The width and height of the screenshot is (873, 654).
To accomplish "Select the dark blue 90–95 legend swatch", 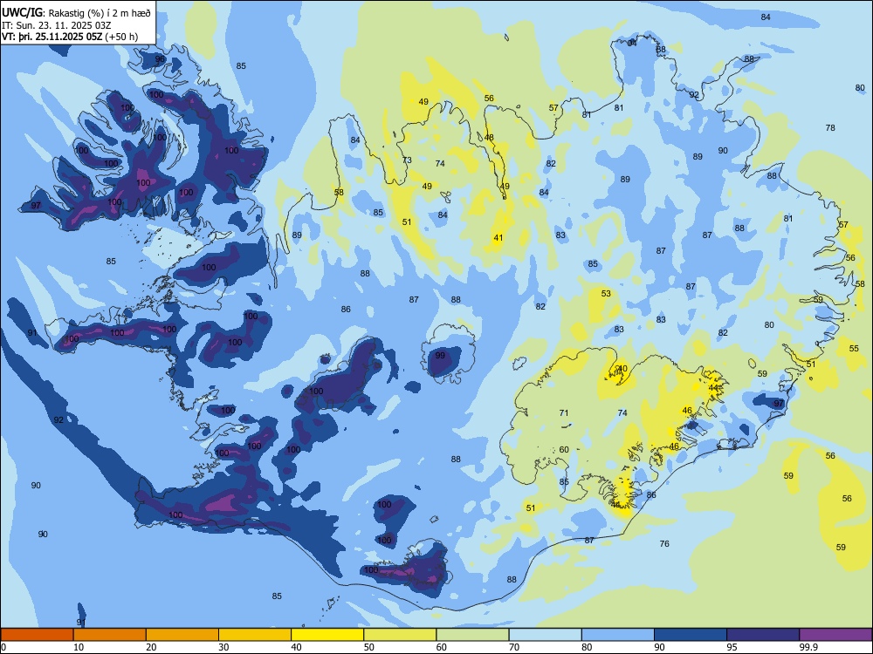I will coord(691,635).
